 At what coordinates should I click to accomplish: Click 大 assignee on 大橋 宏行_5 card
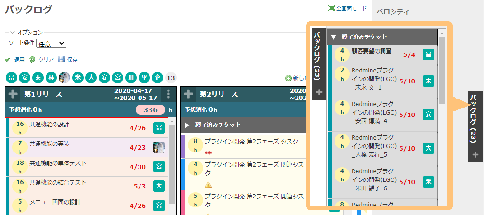428,148
